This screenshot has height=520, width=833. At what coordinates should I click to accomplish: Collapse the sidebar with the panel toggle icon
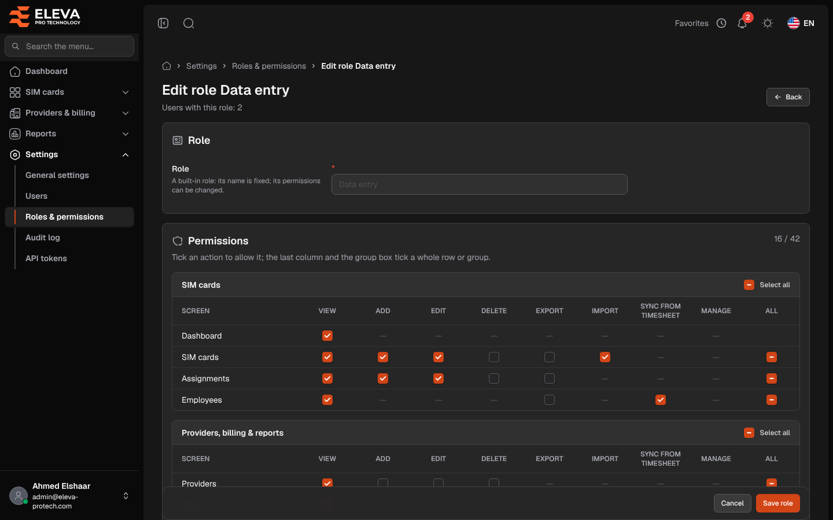tap(163, 23)
